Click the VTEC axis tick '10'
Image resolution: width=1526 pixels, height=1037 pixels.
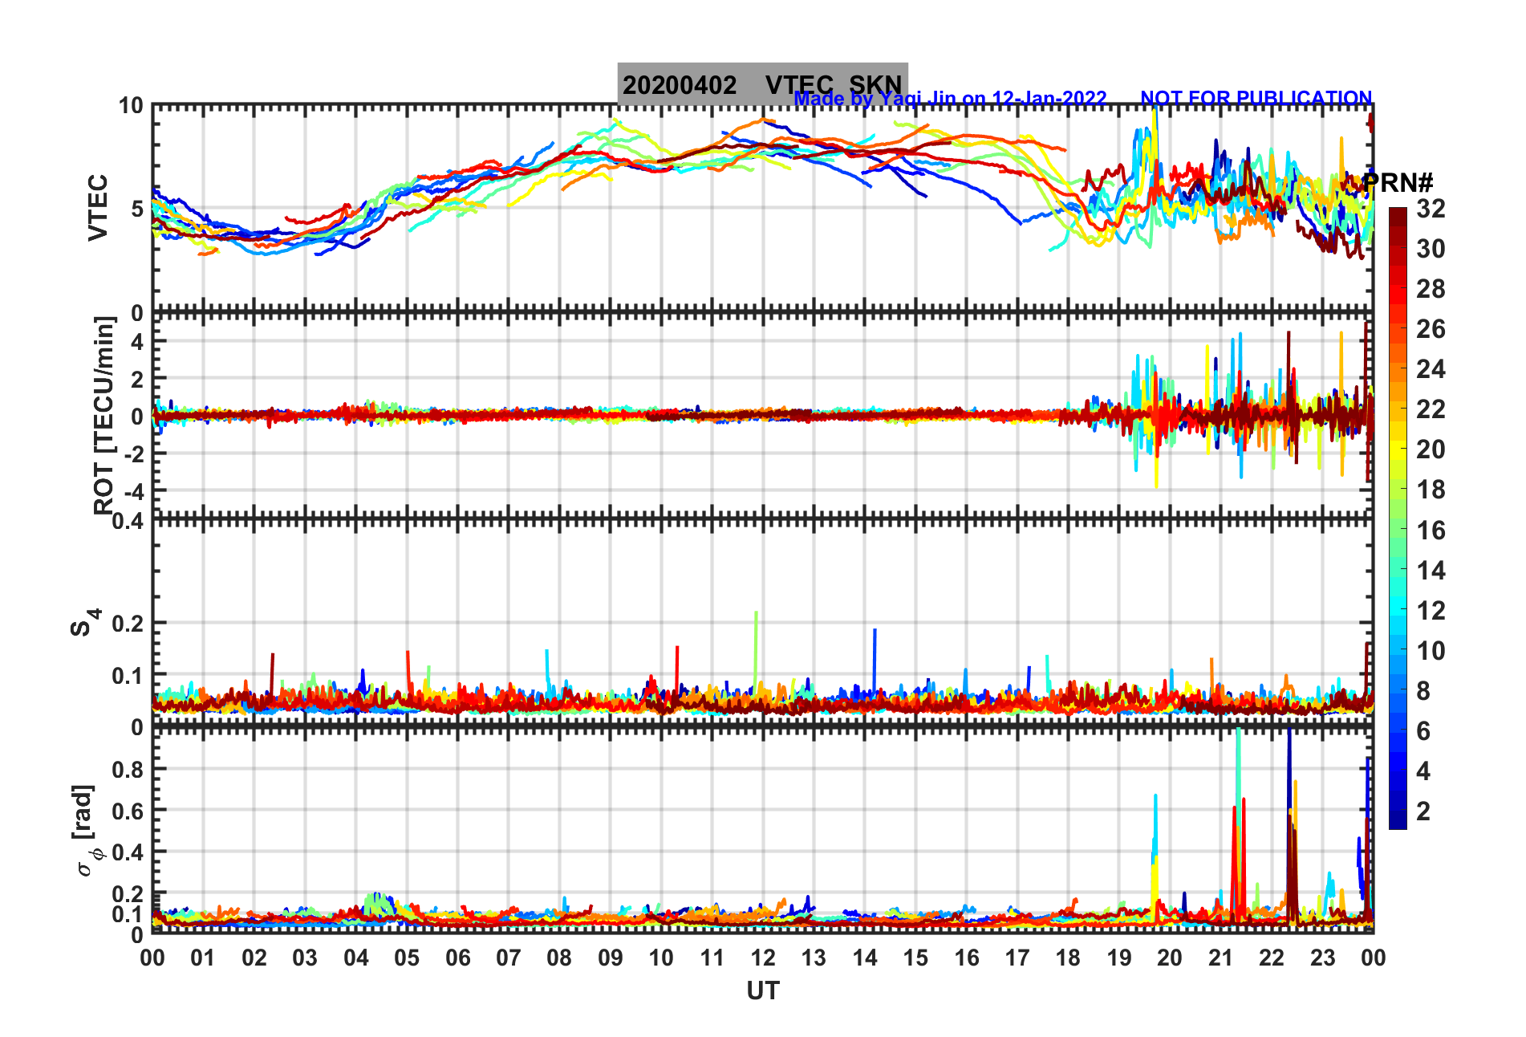pos(130,106)
